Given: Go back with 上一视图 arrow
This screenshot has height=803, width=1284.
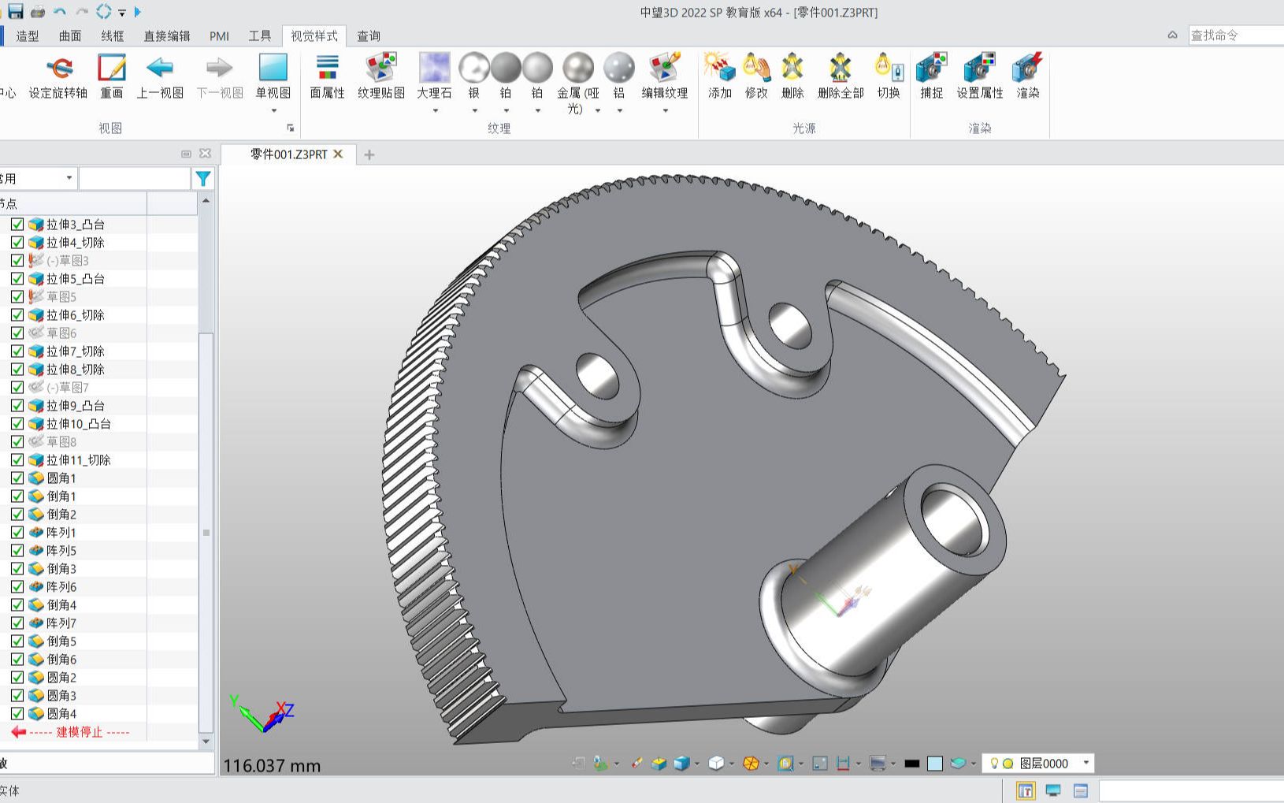Looking at the screenshot, I should point(160,69).
